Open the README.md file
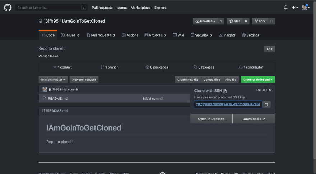Viewport: 316px width, 174px height. coord(58,98)
